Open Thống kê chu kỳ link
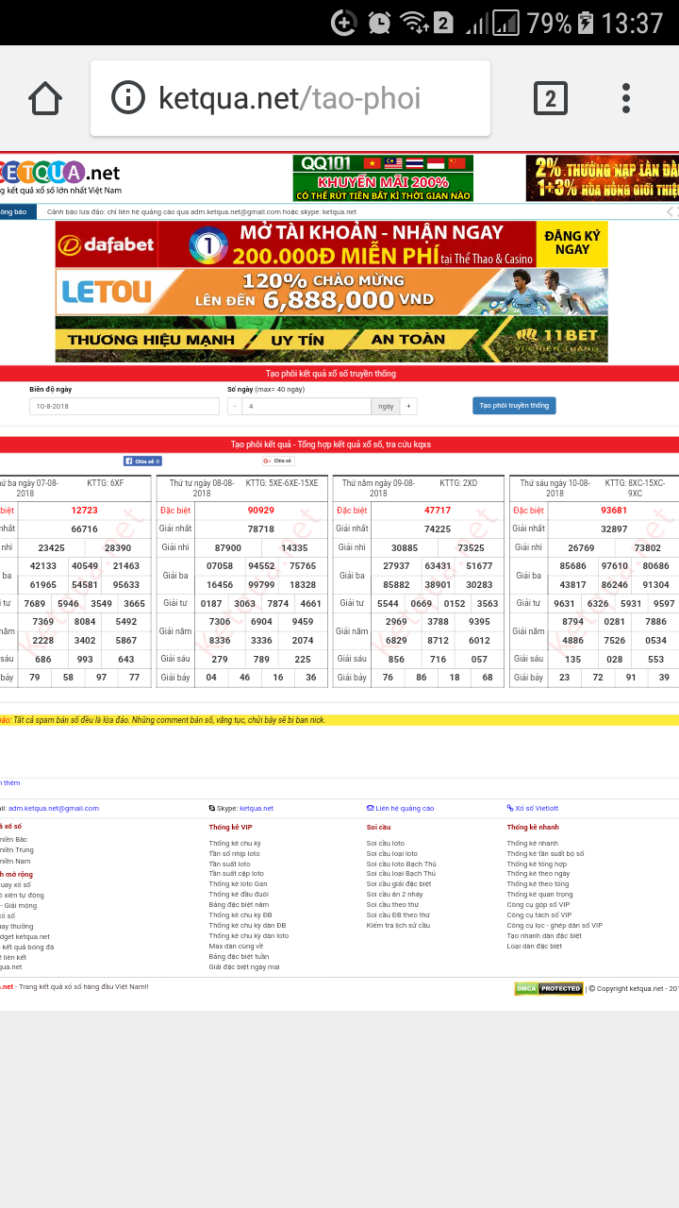This screenshot has height=1208, width=679. pos(235,843)
